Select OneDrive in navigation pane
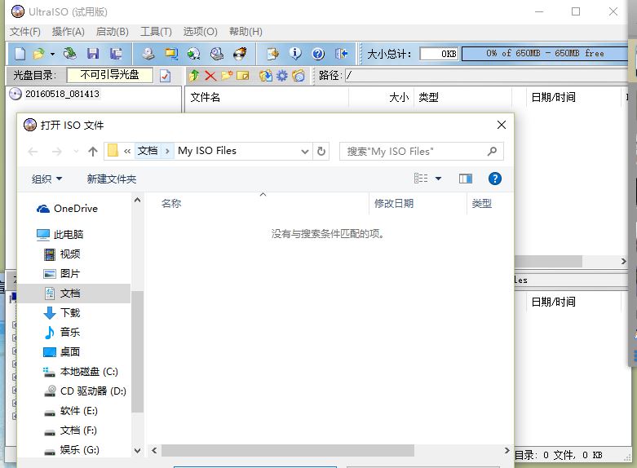Viewport: 637px width, 468px height. [x=67, y=209]
